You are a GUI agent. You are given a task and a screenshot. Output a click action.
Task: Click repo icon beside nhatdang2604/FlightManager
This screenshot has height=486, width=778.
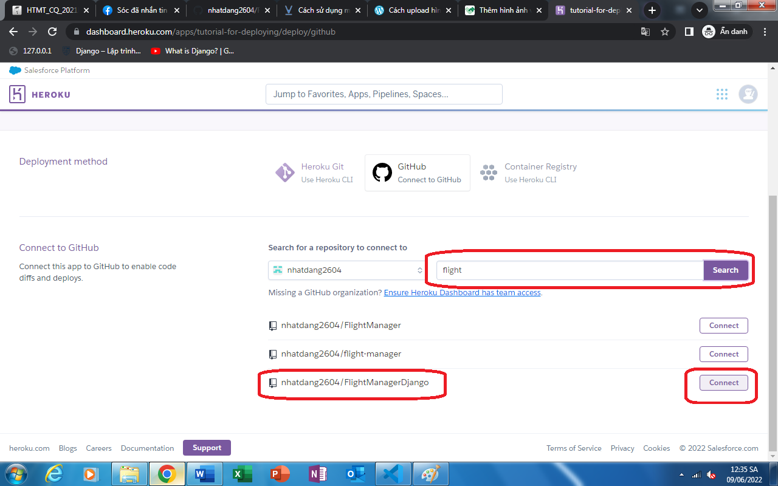[x=273, y=326]
